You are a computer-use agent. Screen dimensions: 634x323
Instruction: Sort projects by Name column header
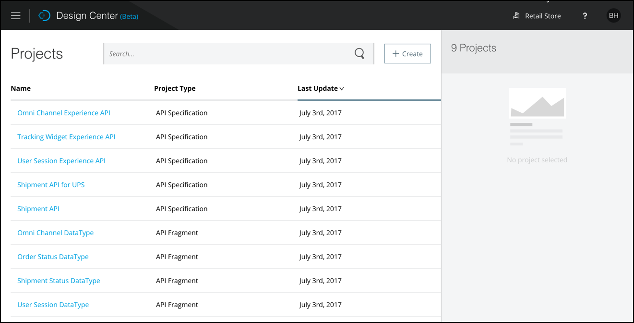[x=21, y=88]
